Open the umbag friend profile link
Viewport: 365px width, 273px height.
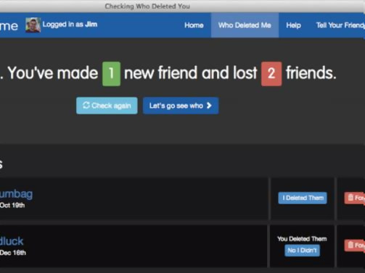coord(16,194)
